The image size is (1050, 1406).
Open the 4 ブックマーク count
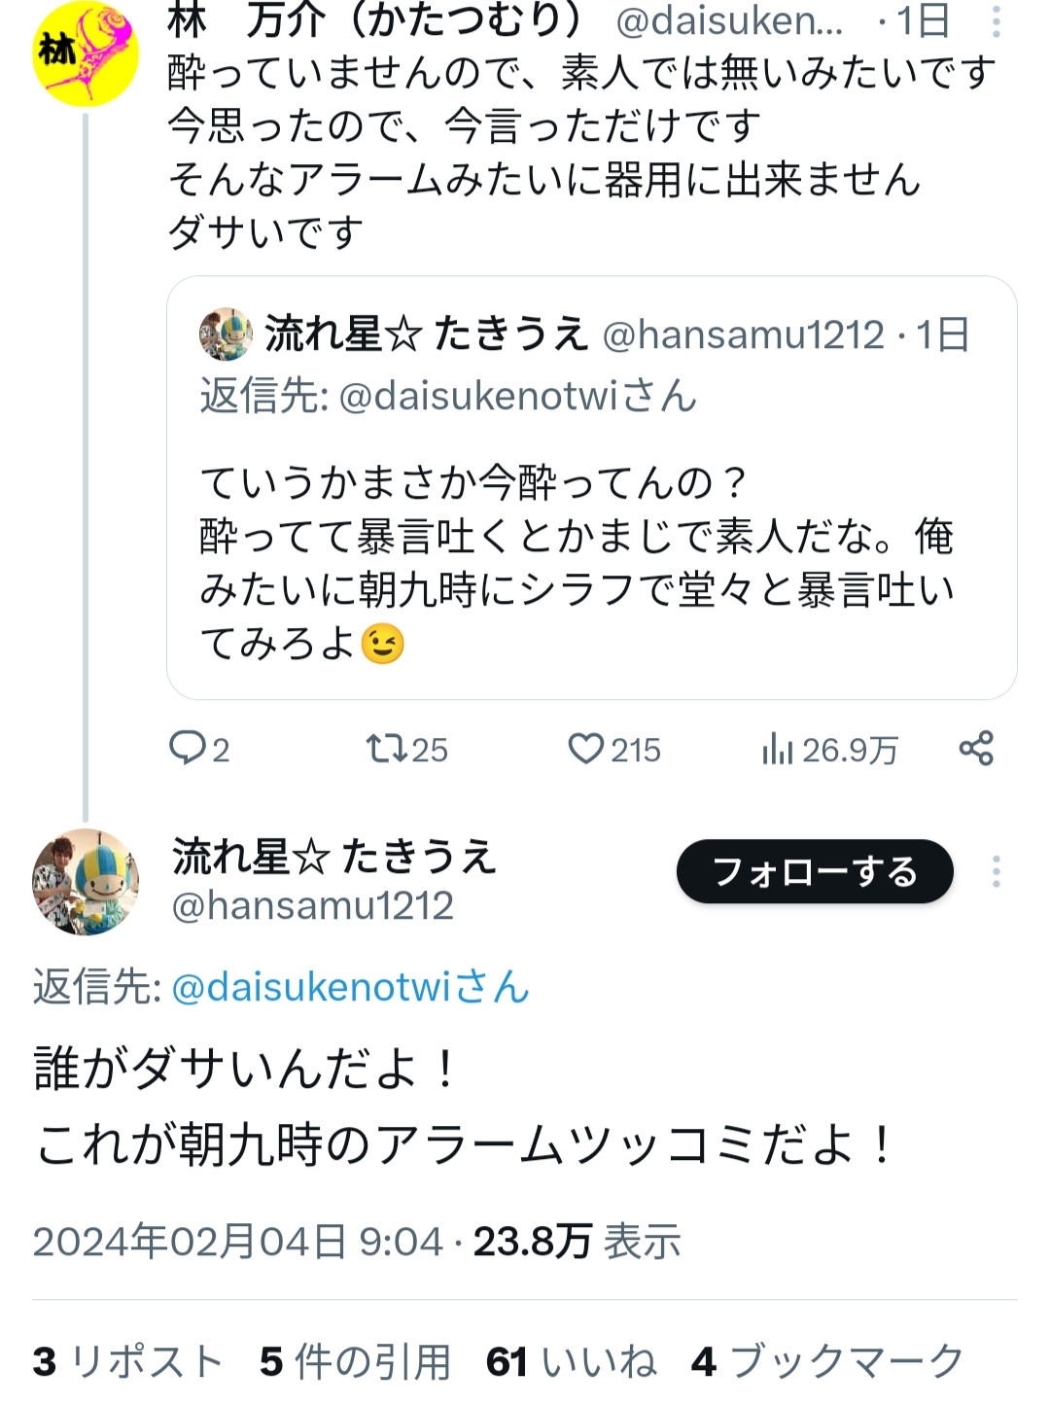(x=827, y=1362)
